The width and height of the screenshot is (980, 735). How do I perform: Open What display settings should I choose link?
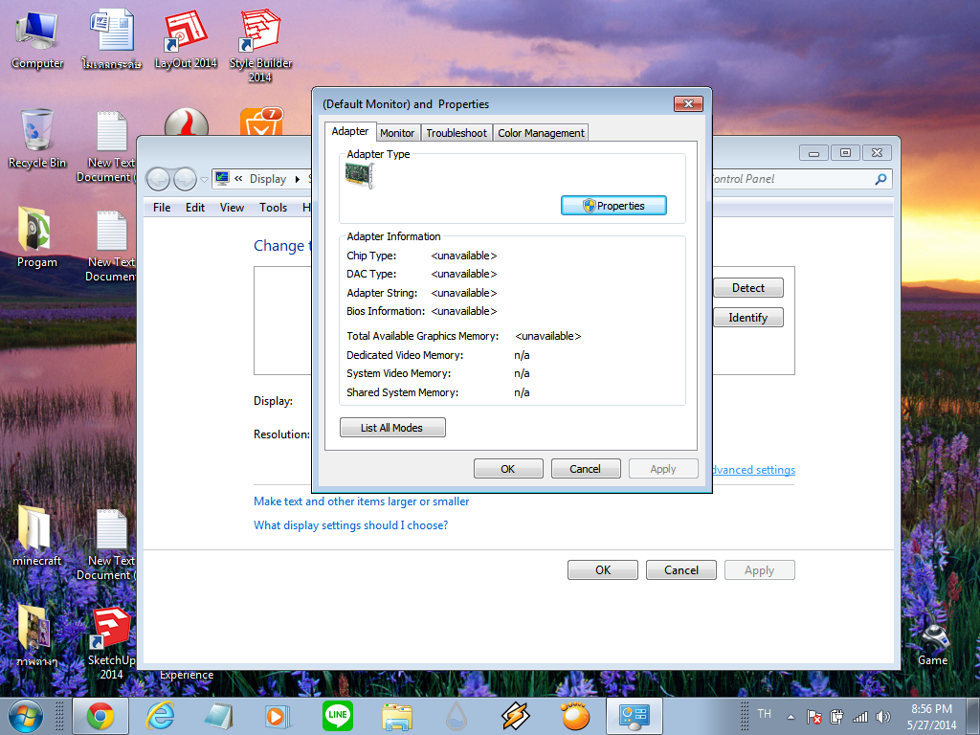[350, 525]
